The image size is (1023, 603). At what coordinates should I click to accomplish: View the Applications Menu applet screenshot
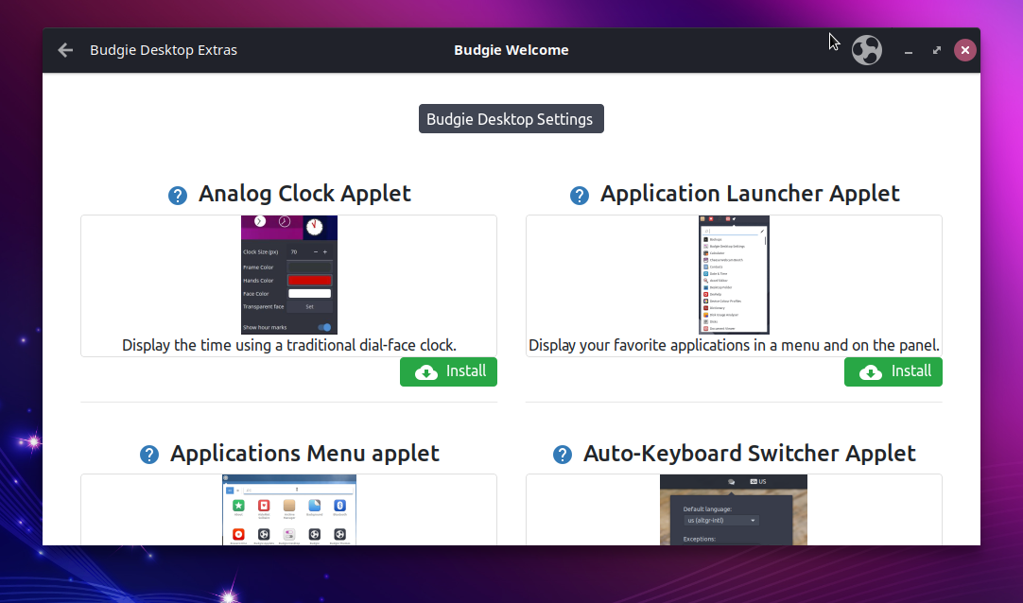tap(289, 509)
